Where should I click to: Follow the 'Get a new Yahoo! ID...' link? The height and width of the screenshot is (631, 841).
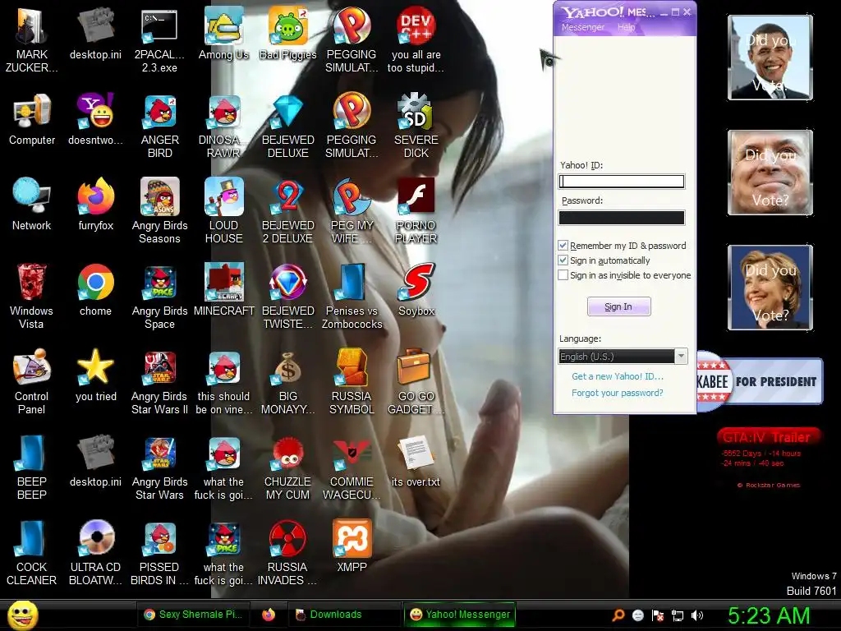click(x=618, y=376)
